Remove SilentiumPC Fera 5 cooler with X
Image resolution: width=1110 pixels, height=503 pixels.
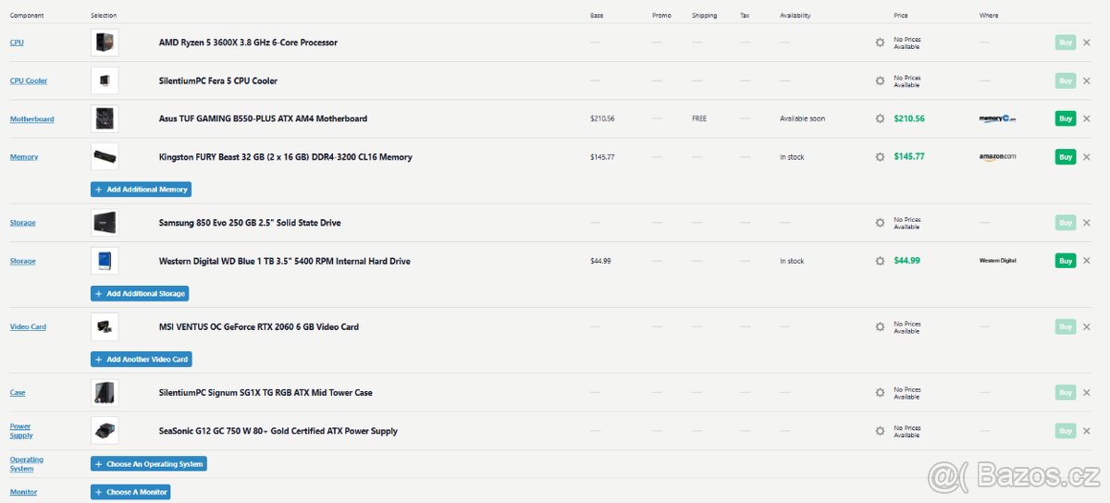(x=1087, y=80)
